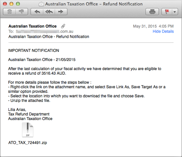Reply all with the double arrow icon

(49, 12)
